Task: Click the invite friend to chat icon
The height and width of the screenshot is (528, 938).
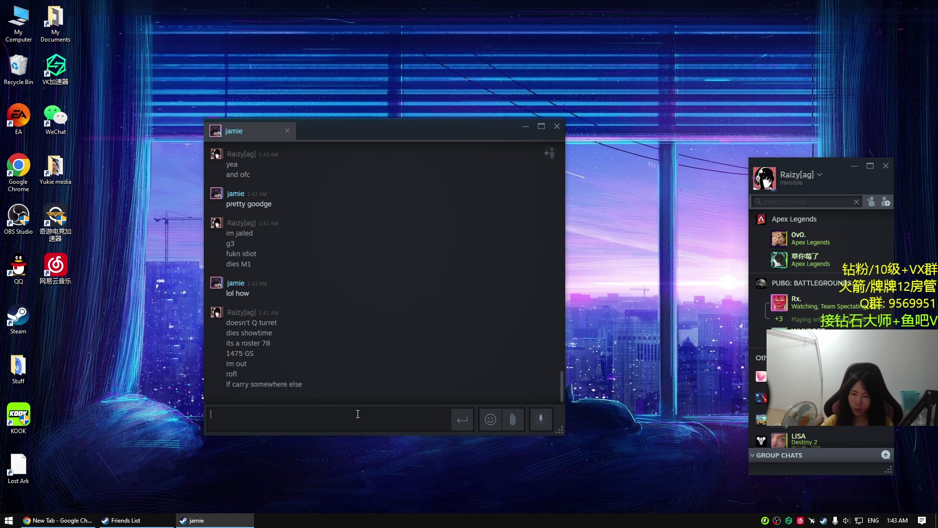Action: click(550, 154)
